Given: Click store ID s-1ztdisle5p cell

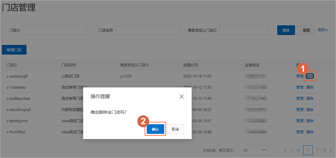Looking at the screenshot, I should (x=16, y=87).
